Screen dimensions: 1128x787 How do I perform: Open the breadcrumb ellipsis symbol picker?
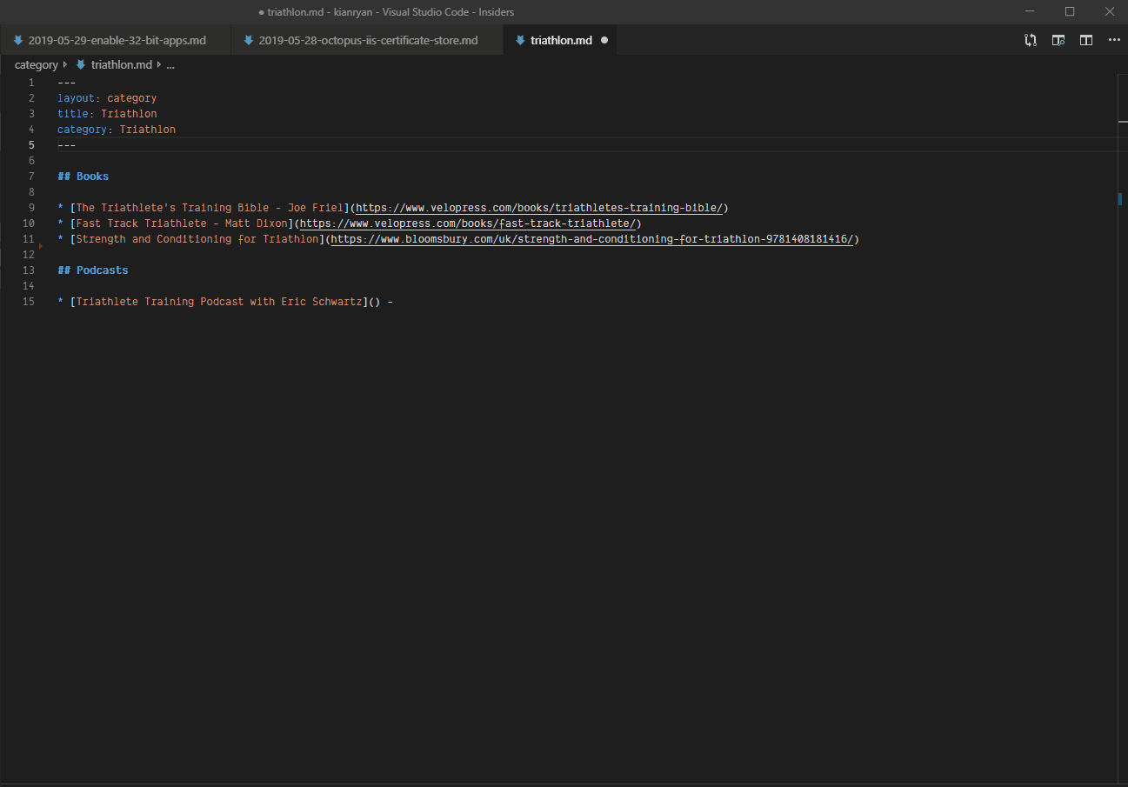(170, 64)
